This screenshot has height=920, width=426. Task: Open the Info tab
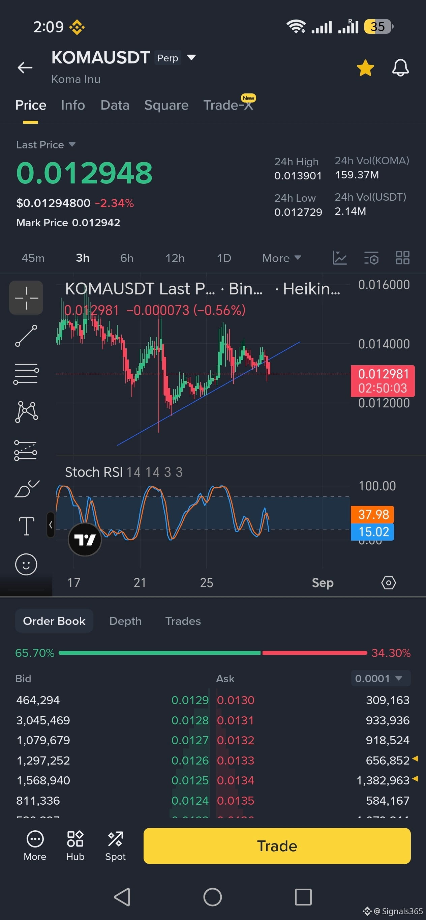click(73, 105)
